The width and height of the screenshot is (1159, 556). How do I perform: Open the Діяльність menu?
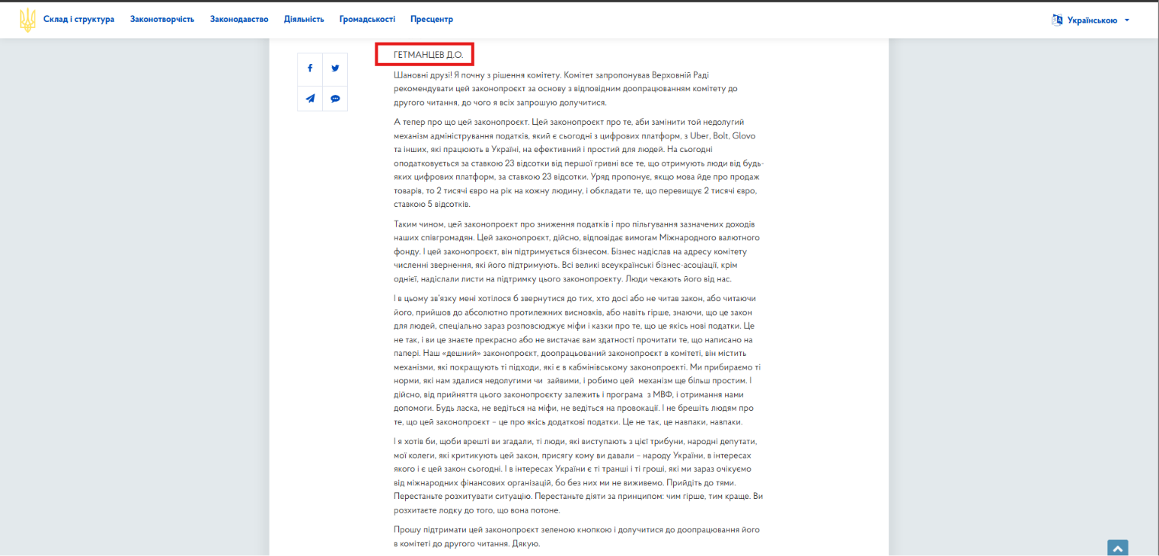[x=304, y=19]
